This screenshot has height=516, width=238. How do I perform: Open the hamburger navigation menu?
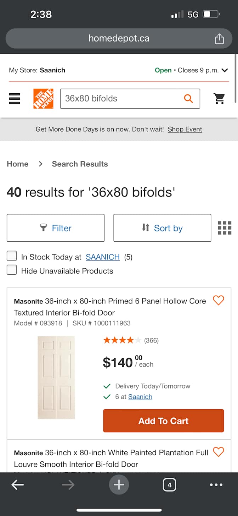pyautogui.click(x=15, y=98)
